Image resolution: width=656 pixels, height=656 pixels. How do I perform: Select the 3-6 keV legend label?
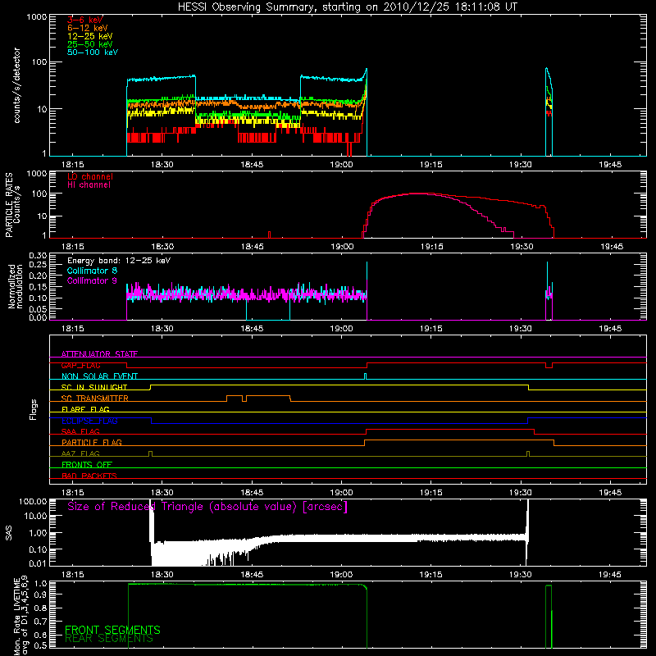(x=85, y=20)
